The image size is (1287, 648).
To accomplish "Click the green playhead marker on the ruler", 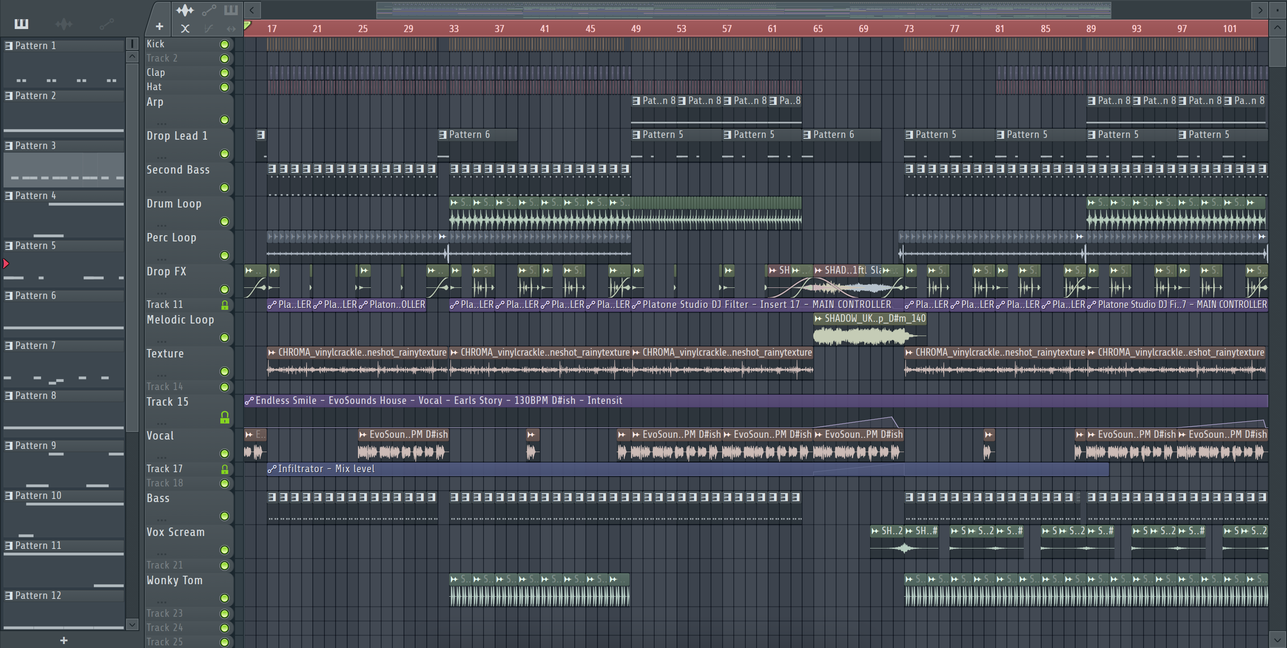I will tap(247, 25).
